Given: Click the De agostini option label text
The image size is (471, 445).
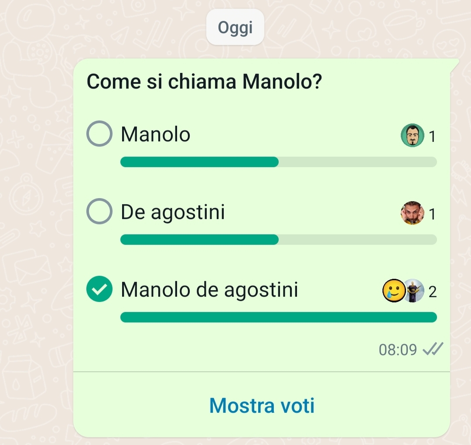Looking at the screenshot, I should (173, 212).
